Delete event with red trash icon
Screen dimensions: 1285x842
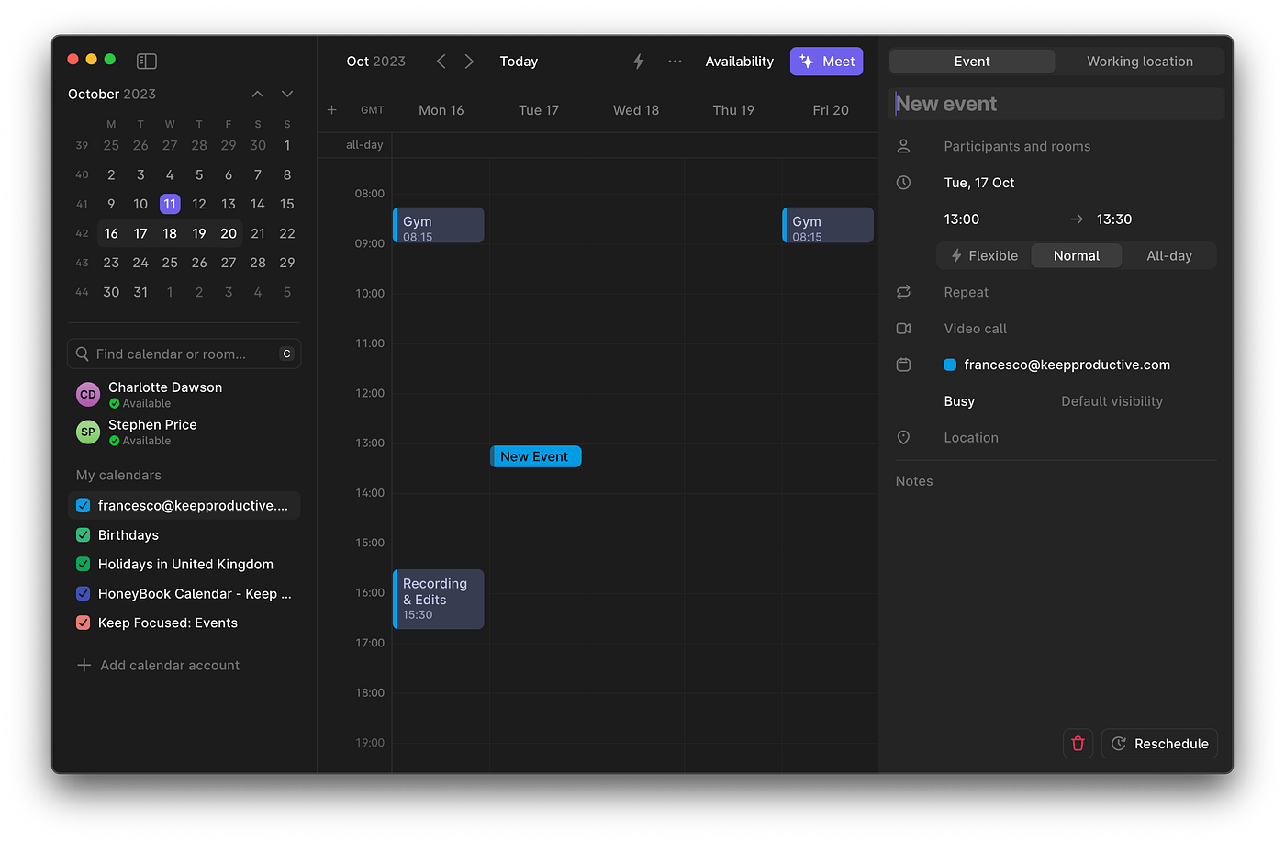pos(1078,744)
